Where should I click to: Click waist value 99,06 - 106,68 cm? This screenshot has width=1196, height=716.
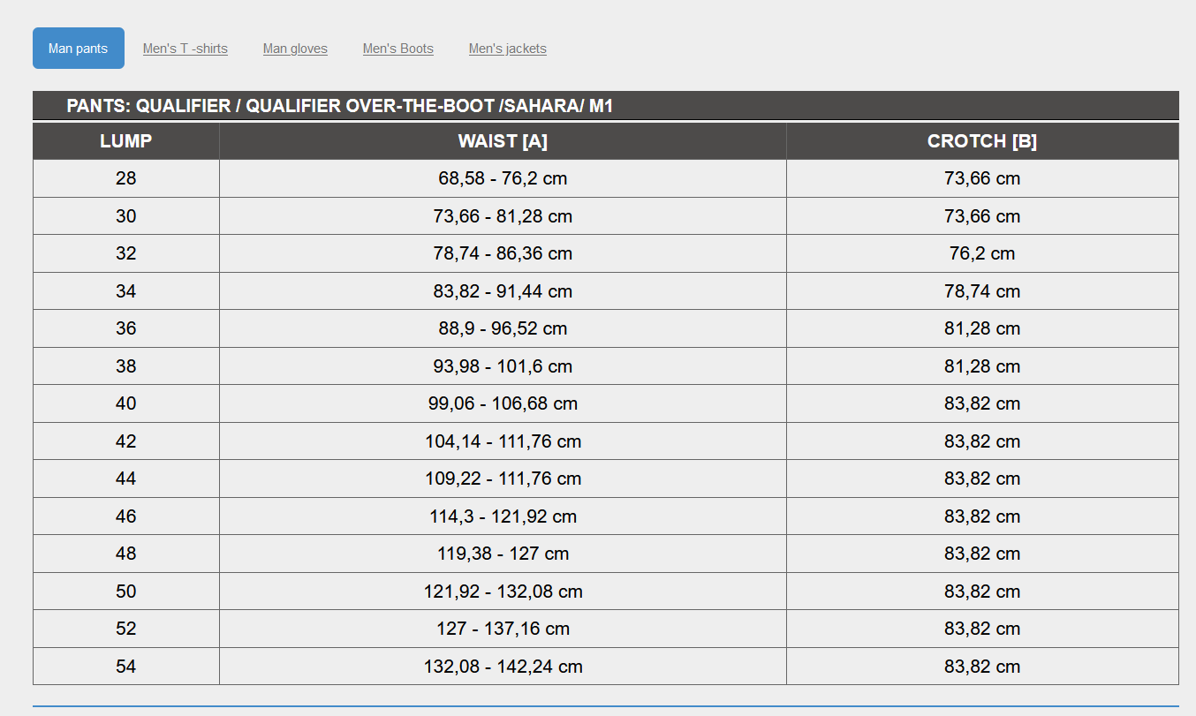coord(503,403)
